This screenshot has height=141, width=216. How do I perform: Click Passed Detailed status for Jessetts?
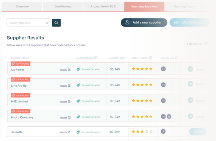(x=88, y=132)
